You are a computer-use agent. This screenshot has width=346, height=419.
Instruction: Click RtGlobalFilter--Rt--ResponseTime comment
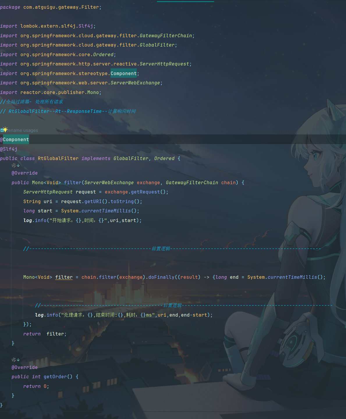[x=68, y=111]
